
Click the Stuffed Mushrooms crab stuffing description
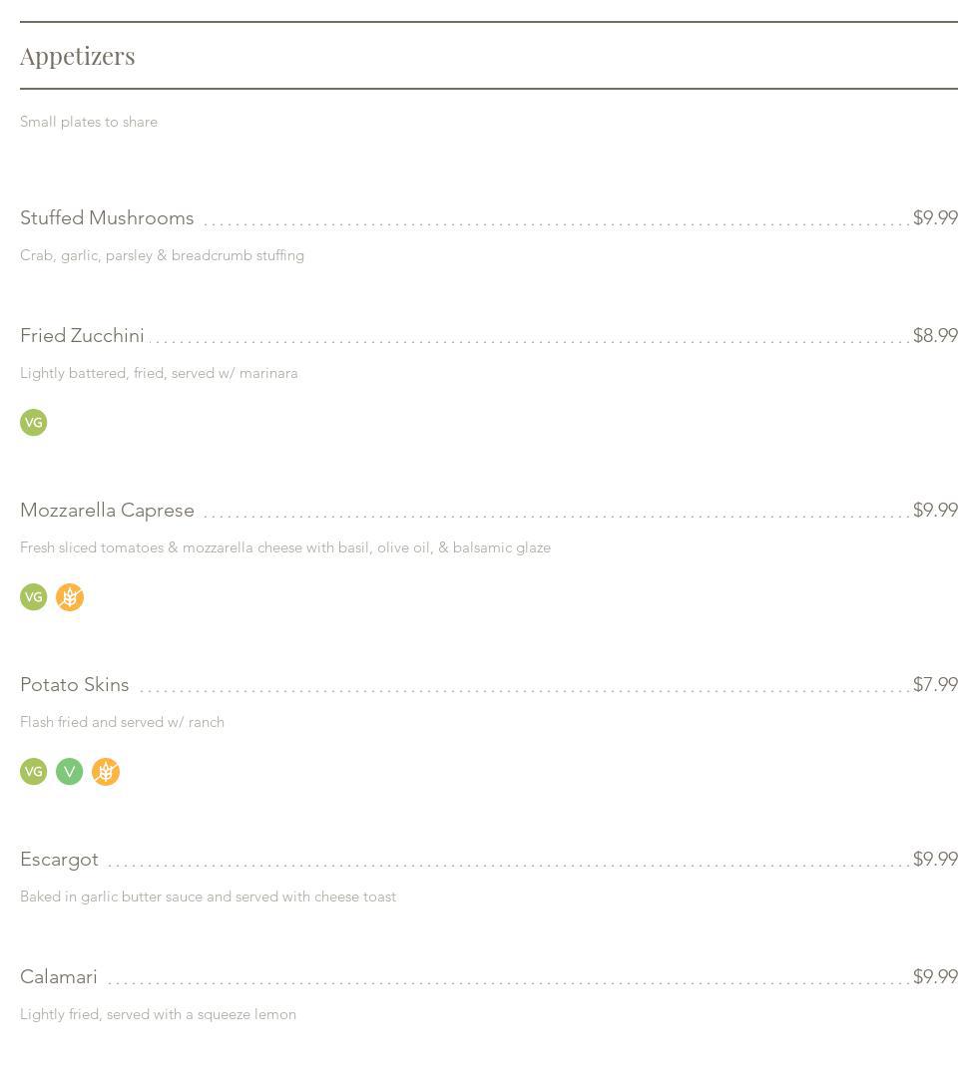pos(162,256)
